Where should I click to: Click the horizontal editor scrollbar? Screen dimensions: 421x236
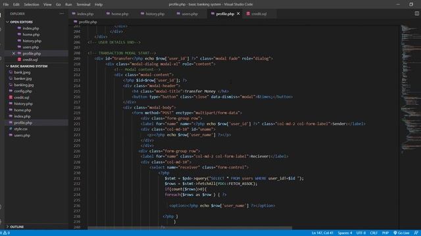click(x=189, y=228)
